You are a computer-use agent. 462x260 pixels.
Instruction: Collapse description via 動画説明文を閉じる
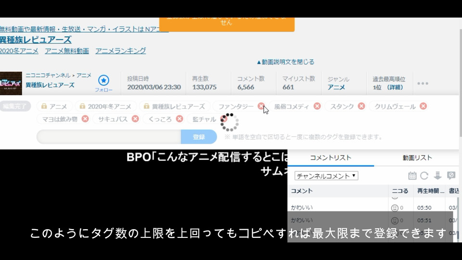click(285, 62)
